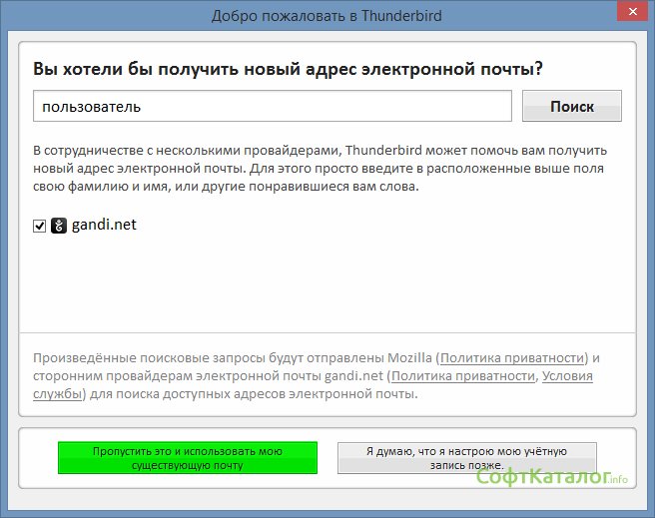Click the gandi.net provider label text
Viewport: 655px width, 518px height.
(x=103, y=226)
